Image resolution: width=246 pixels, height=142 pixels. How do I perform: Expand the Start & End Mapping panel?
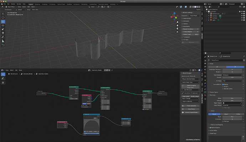[216, 125]
